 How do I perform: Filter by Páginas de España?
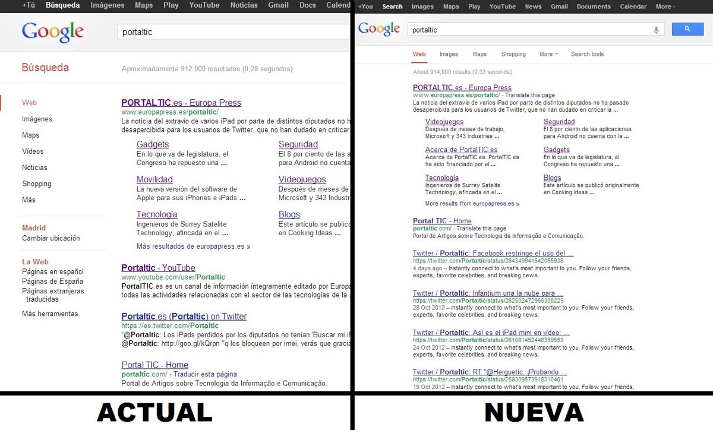coord(52,282)
